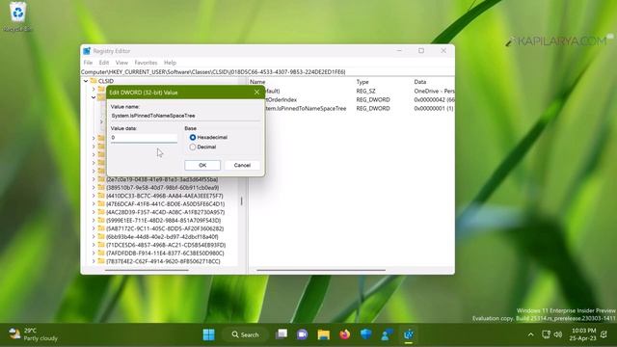The image size is (617, 347).
Task: Select the {5999E1EE-711E-48D2-9884-851A709F543D} key
Action: tap(163, 221)
